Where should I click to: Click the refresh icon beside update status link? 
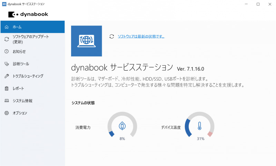click(111, 37)
